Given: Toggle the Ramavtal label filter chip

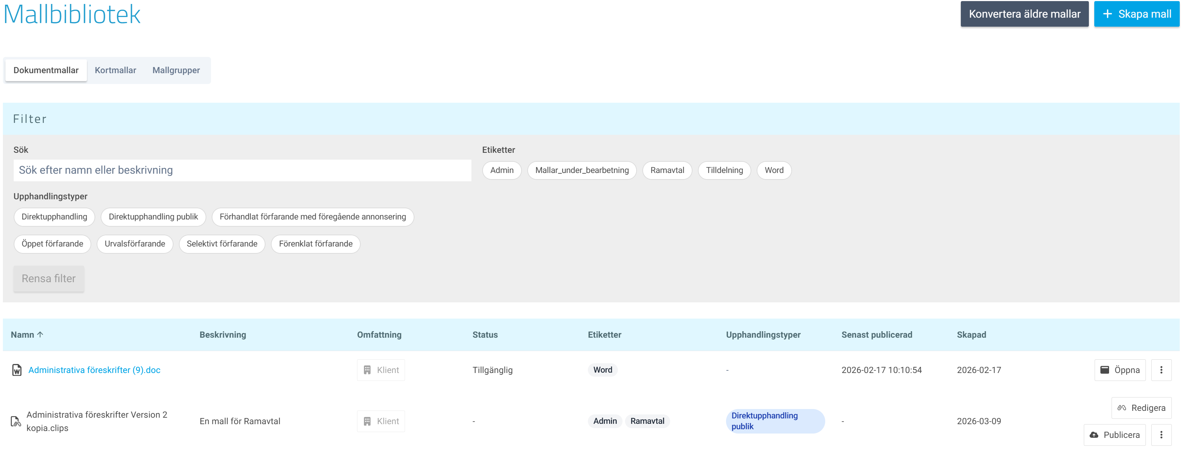Looking at the screenshot, I should 667,170.
